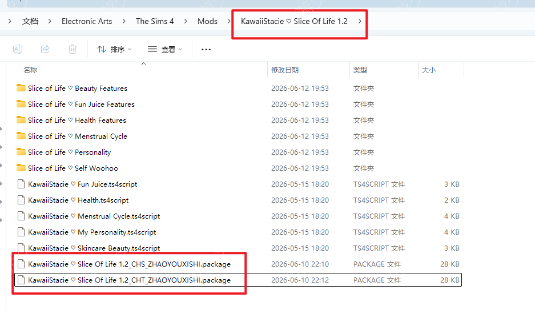Select KawaiiStacie Skincare Beauty.ts4script filename
Image resolution: width=535 pixels, height=310 pixels.
[94, 248]
